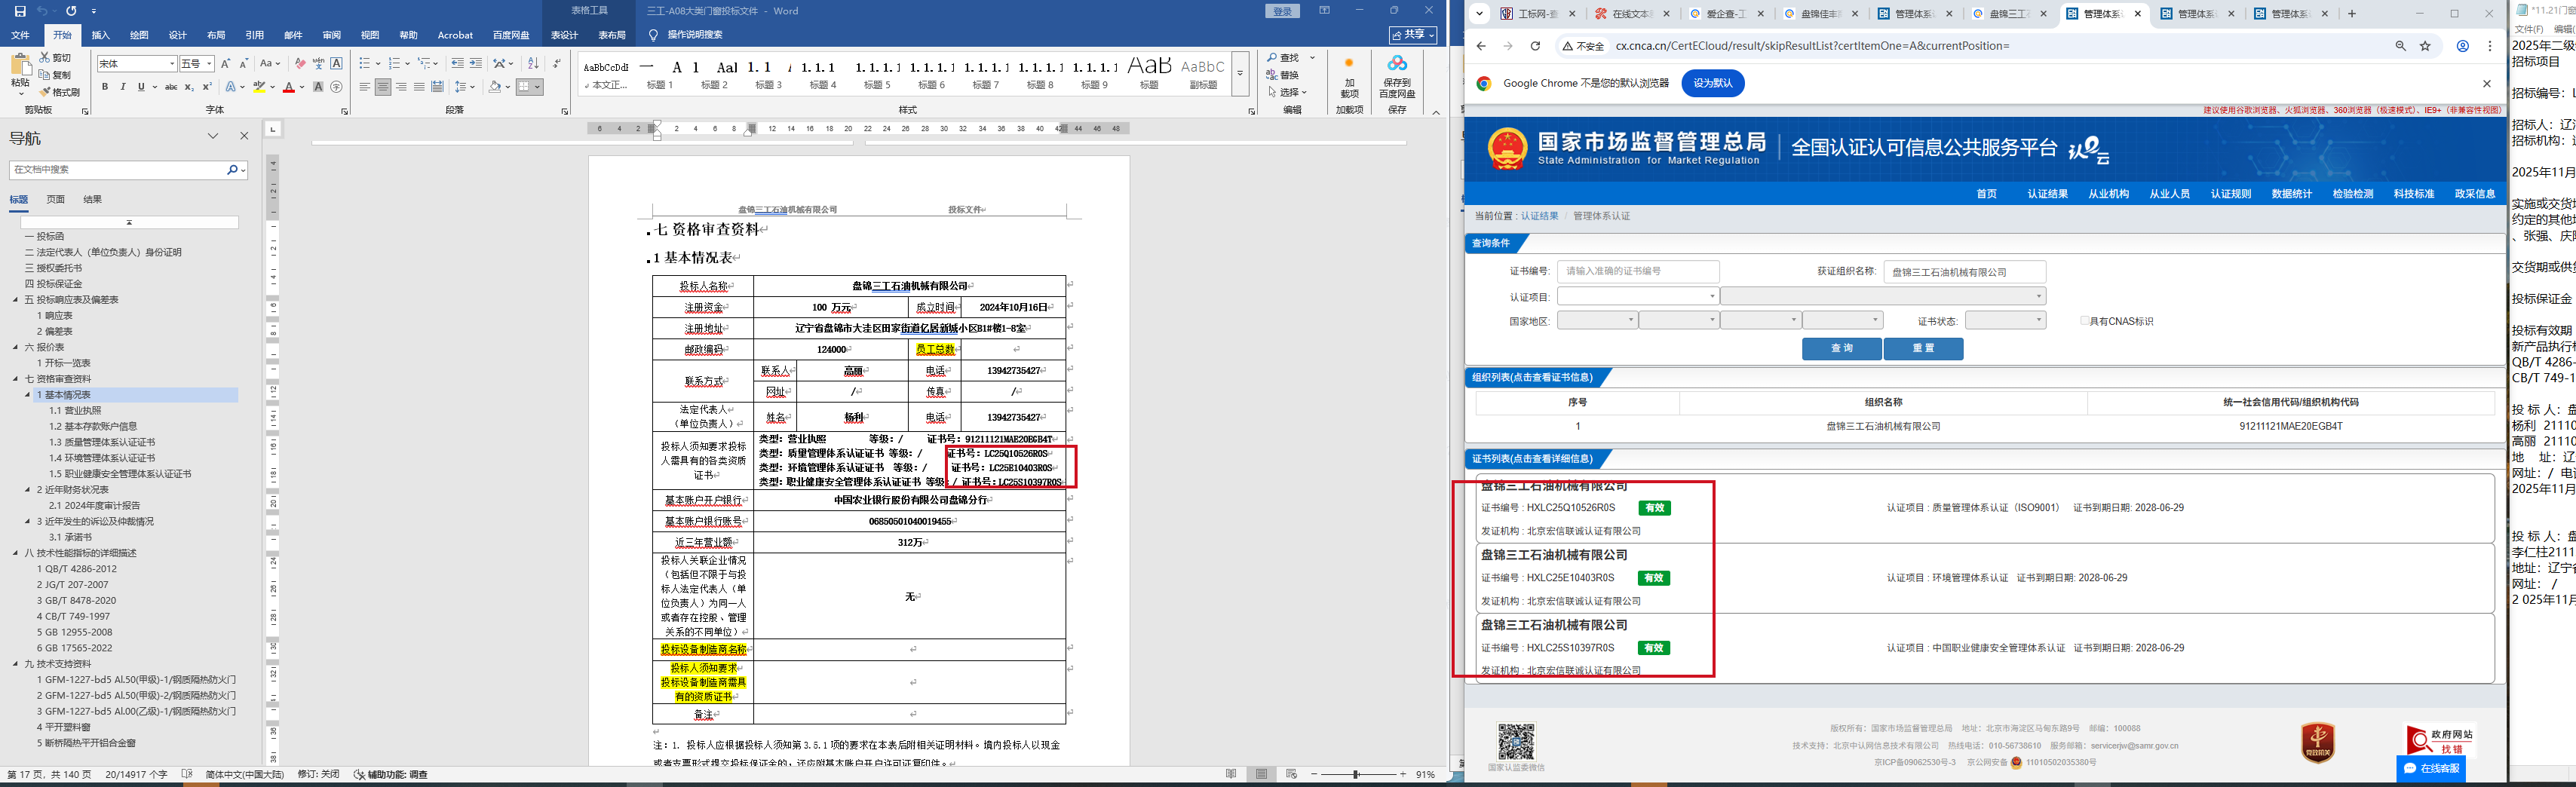2576x787 pixels.
Task: Open the Save to Baidu Netdisk button
Action: click(1397, 75)
